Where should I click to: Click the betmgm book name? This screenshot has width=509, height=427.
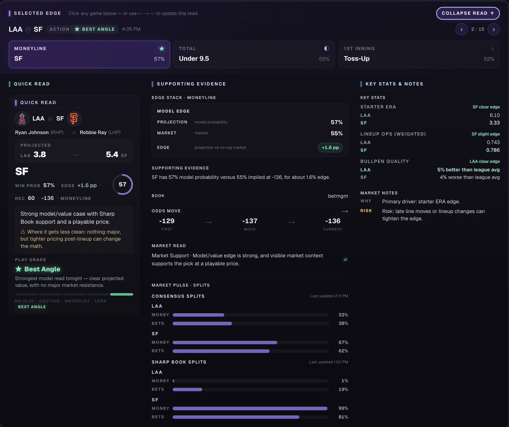click(x=338, y=196)
